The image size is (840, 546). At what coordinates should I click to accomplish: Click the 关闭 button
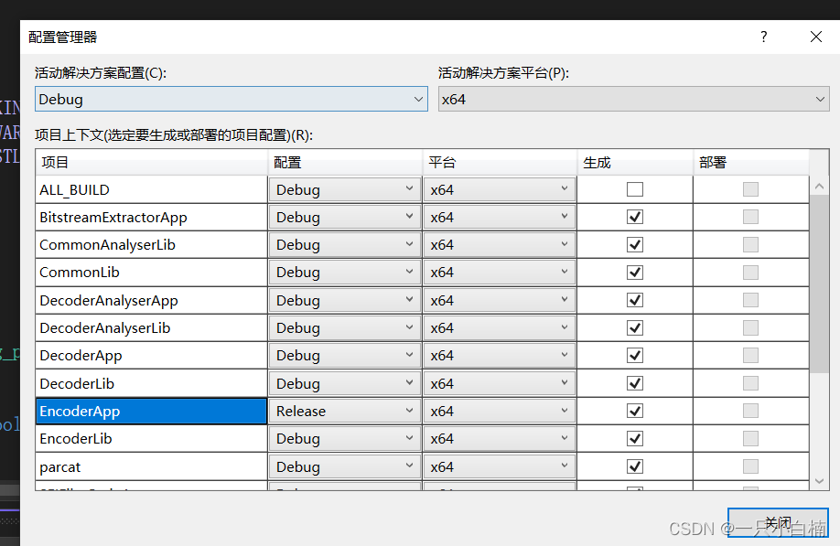point(778,522)
